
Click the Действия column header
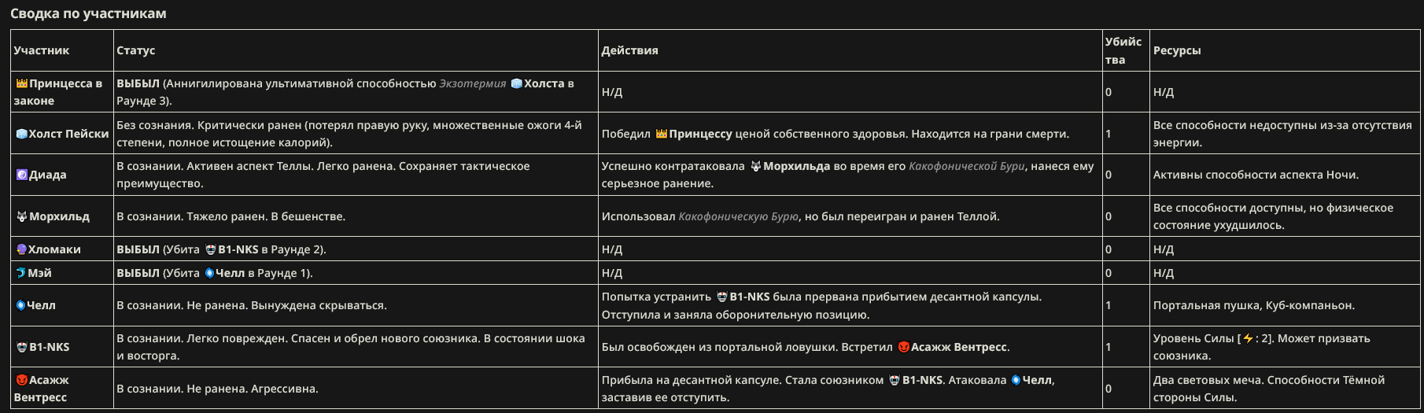point(629,50)
